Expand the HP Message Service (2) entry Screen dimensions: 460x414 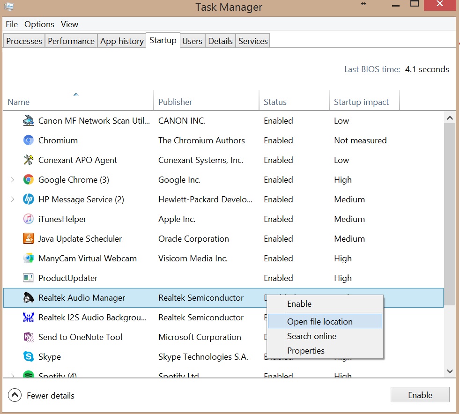pyautogui.click(x=12, y=199)
